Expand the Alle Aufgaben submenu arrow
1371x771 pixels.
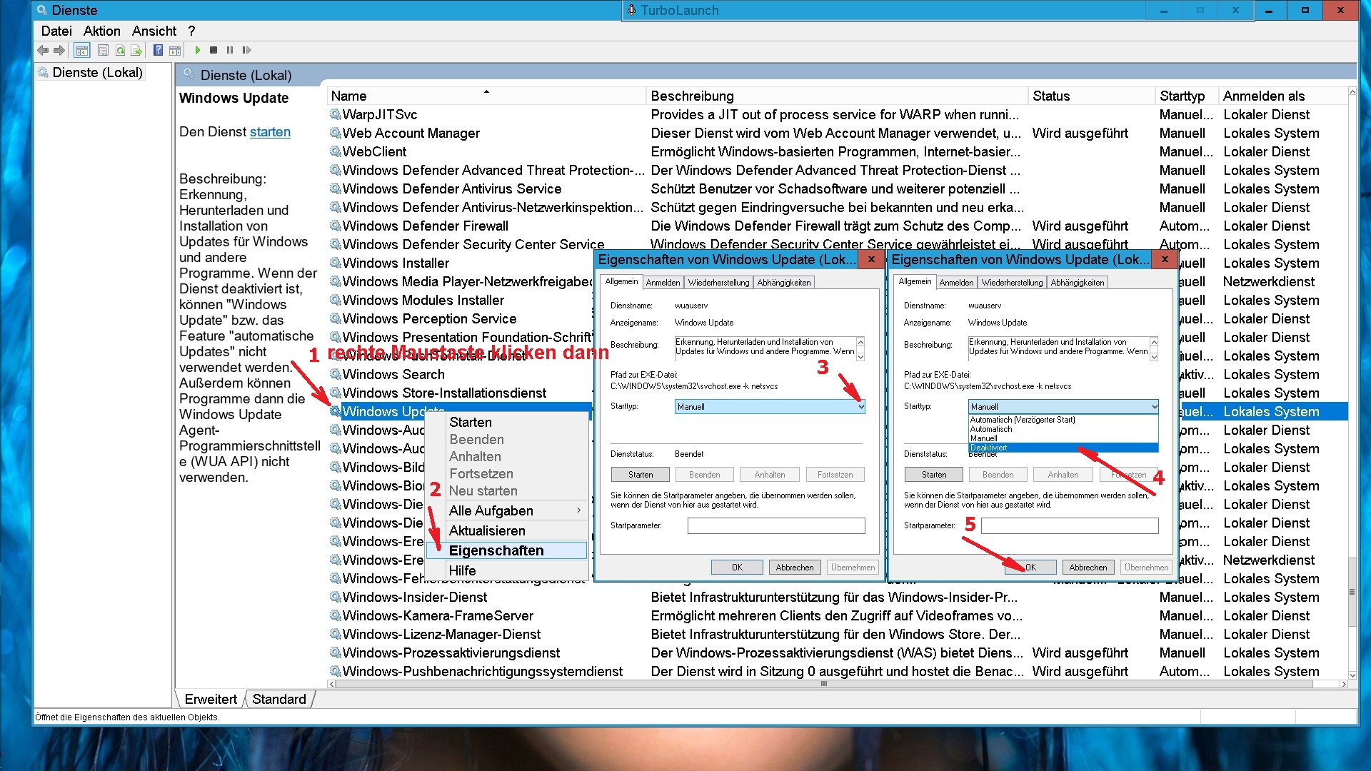(578, 510)
